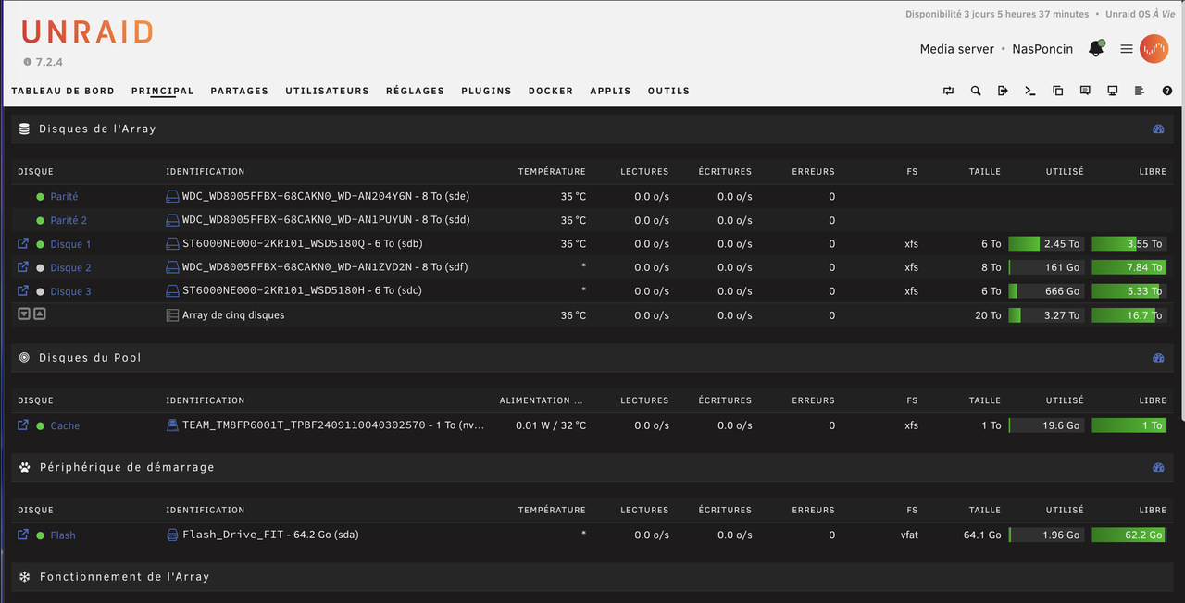
Task: Open the file manager copy icon
Action: pos(1057,91)
